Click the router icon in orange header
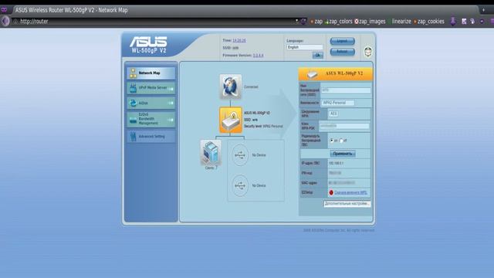Viewport: 494px width, 278px height. (x=312, y=74)
